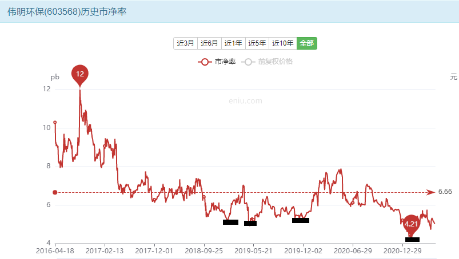
Task: Select the 近6月 time range tab
Action: pos(209,43)
